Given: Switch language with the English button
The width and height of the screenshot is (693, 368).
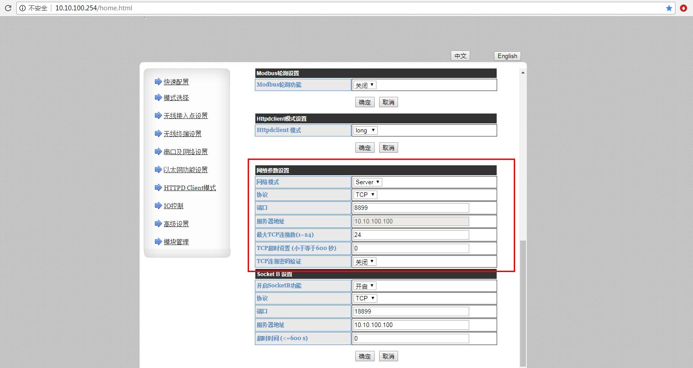Looking at the screenshot, I should (x=507, y=56).
